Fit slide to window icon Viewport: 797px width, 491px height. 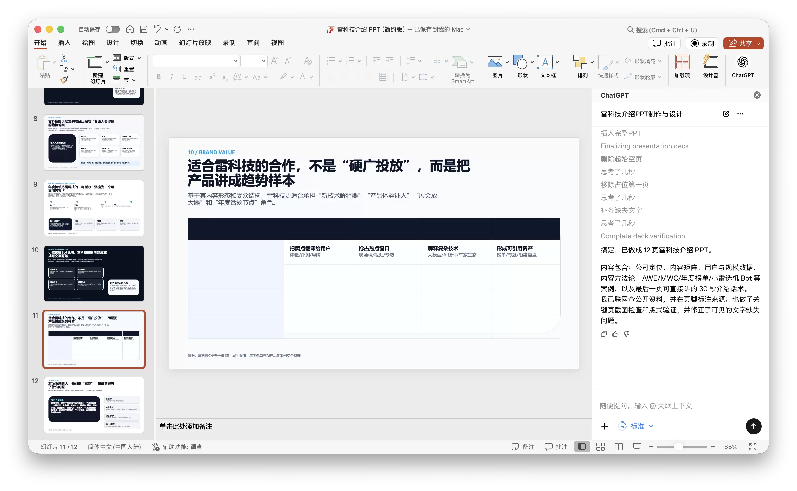pos(753,447)
